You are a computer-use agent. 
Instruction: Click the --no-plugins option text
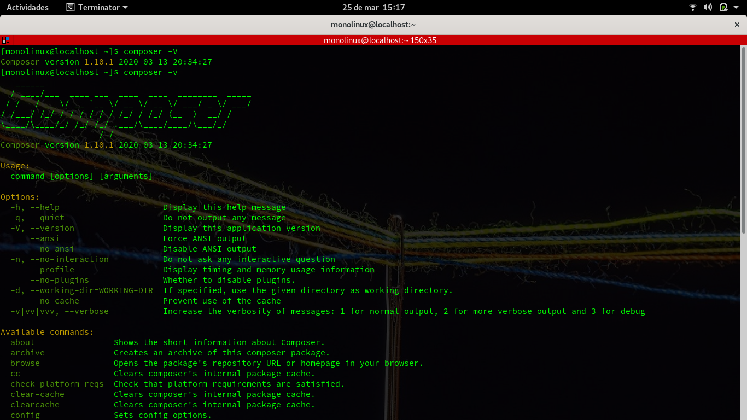59,280
